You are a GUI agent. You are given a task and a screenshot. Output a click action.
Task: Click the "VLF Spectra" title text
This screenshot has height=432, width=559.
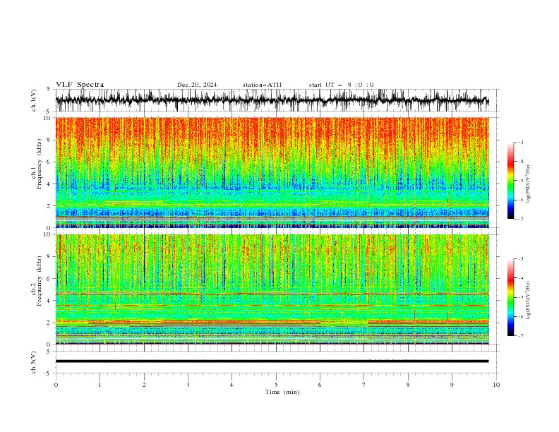click(x=80, y=85)
